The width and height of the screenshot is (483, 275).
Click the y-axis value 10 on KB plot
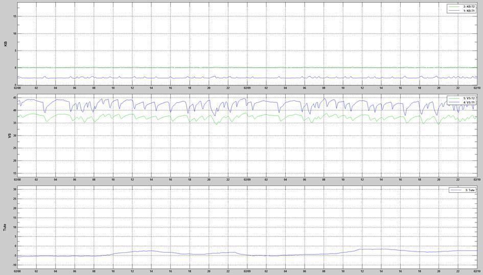[x=14, y=34]
